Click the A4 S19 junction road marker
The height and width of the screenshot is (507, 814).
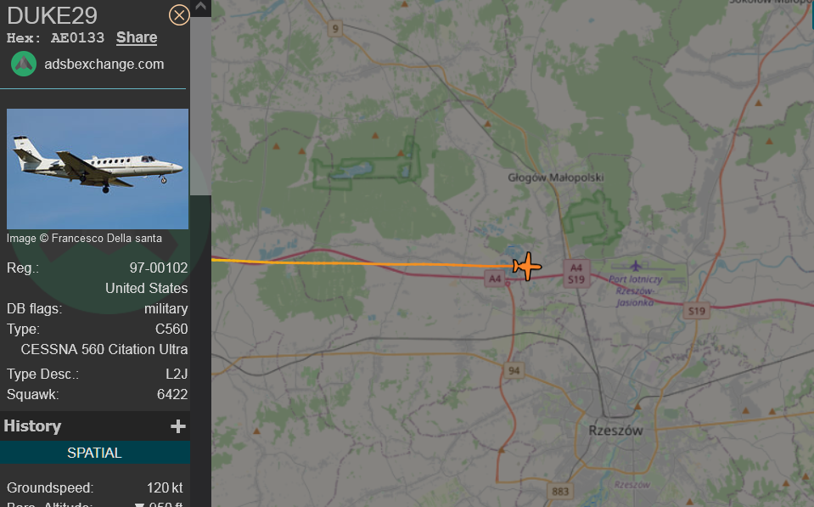point(576,273)
